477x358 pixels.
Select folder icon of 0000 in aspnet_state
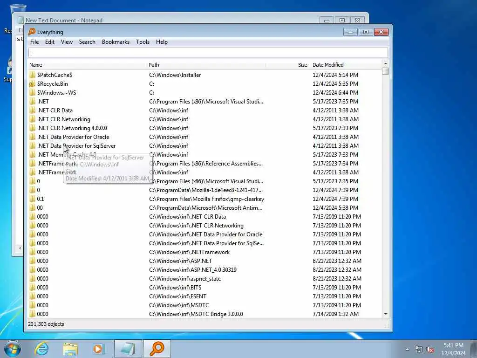(x=33, y=279)
